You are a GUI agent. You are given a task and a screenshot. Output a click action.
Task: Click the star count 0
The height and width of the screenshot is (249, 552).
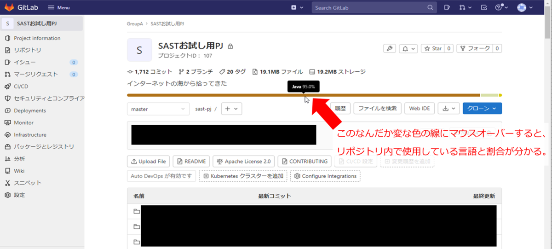[x=449, y=48]
